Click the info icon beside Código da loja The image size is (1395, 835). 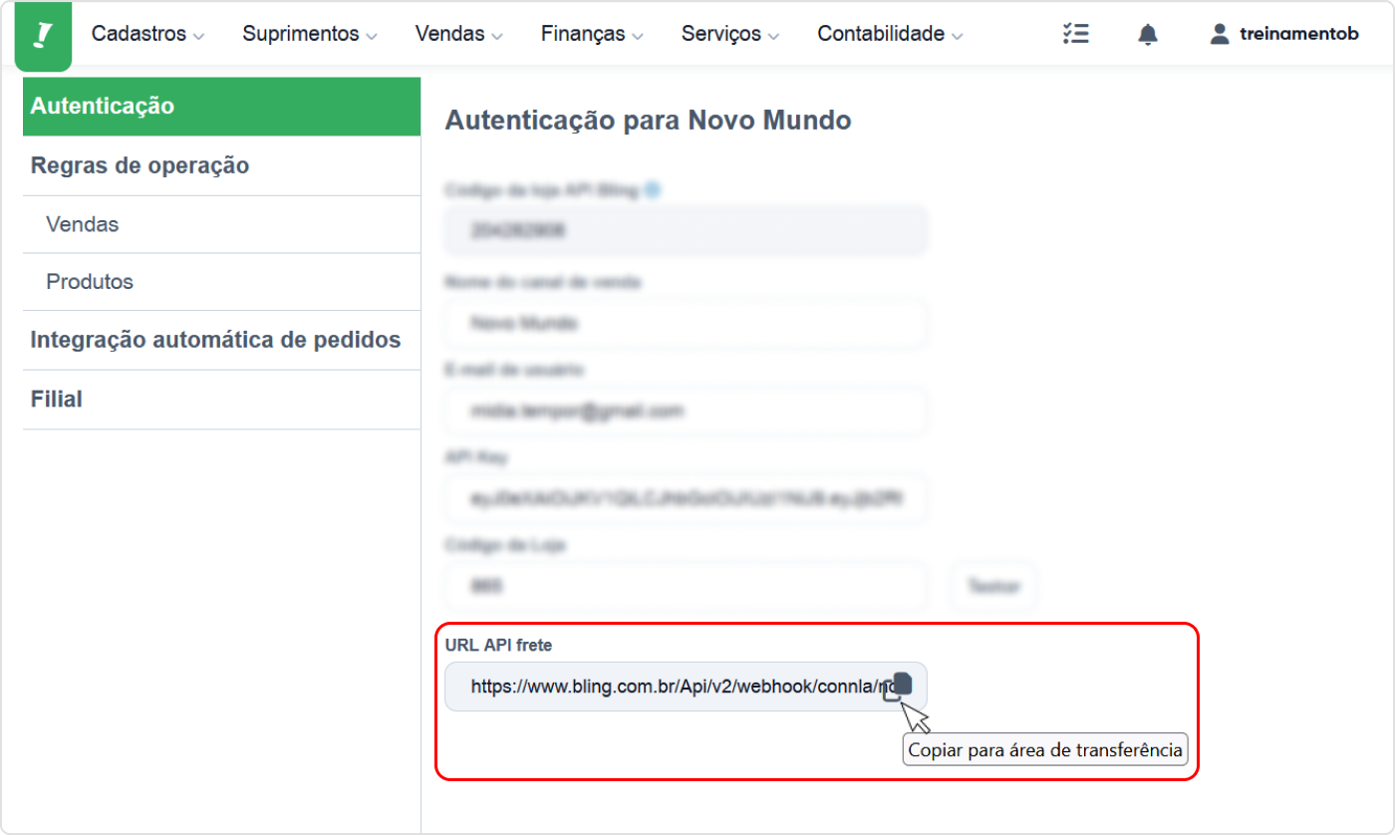652,188
